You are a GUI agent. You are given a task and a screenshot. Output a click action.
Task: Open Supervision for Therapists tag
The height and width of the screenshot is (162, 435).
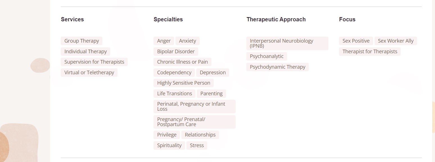click(x=94, y=62)
